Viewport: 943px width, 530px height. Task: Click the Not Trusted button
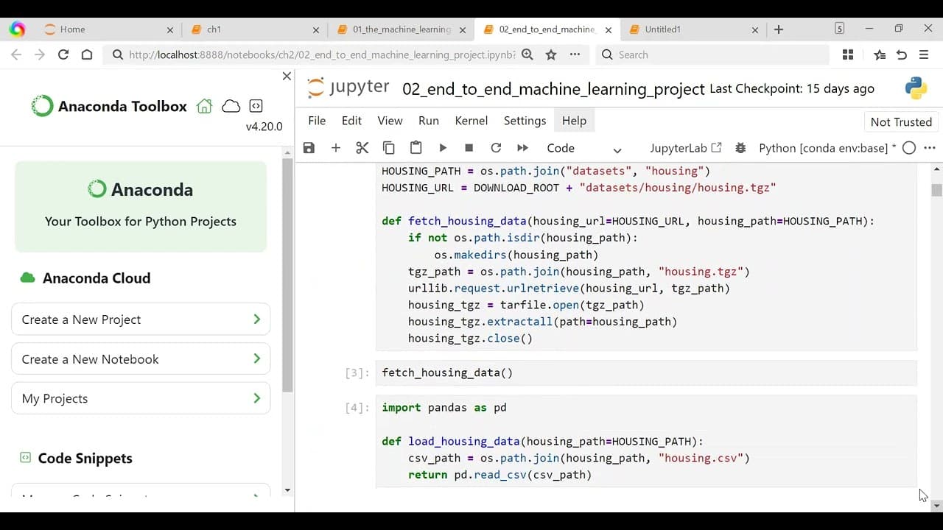coord(901,122)
